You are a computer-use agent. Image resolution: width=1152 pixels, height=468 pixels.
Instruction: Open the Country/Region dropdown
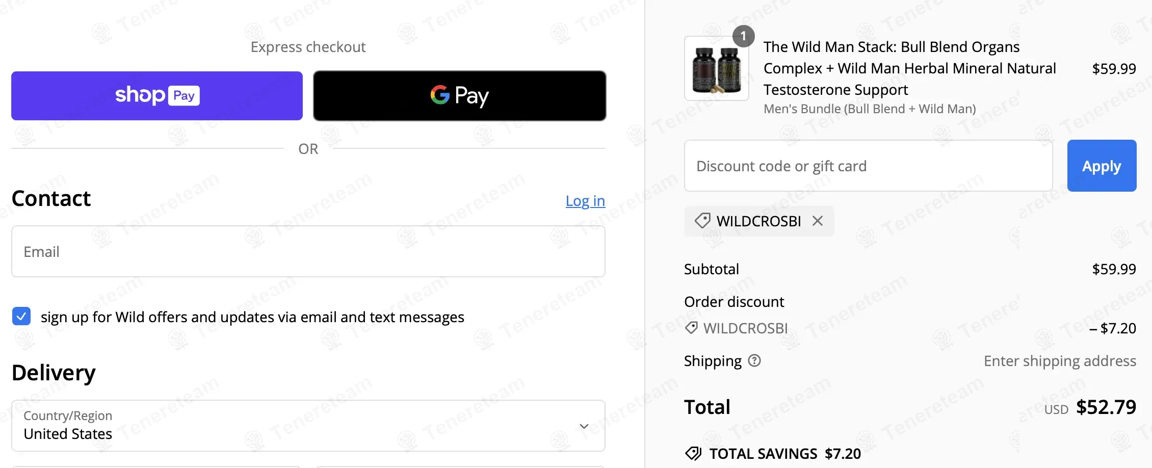[308, 426]
